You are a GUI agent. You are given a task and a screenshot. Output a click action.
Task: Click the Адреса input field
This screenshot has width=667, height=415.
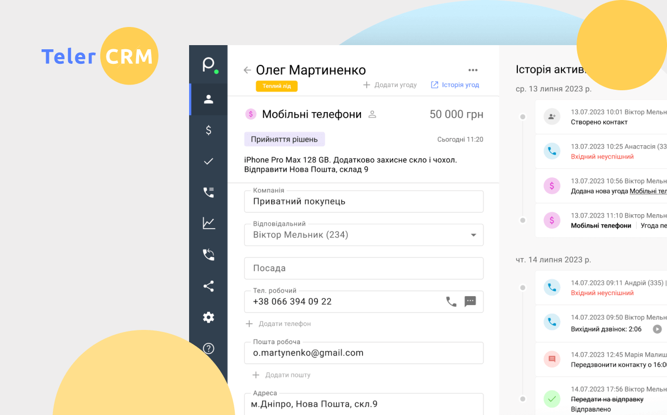click(364, 404)
